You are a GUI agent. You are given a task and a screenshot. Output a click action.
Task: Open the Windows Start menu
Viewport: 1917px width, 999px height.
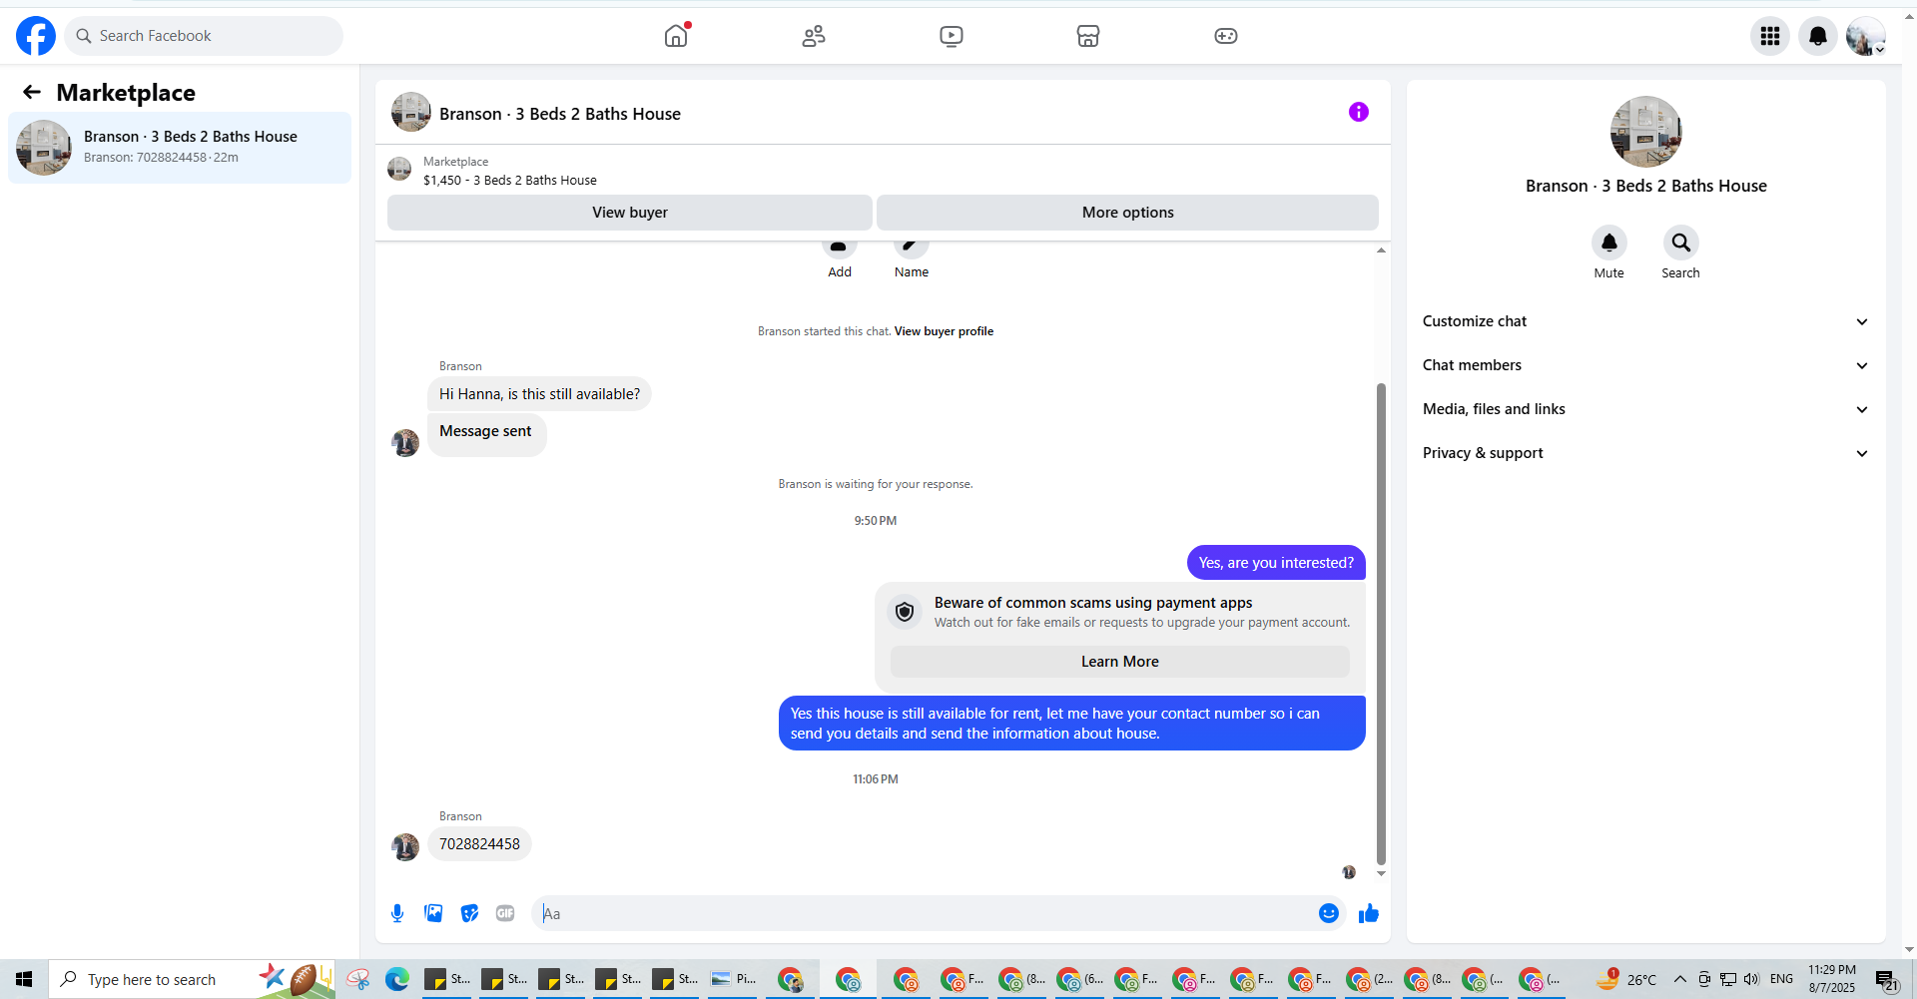pyautogui.click(x=24, y=979)
